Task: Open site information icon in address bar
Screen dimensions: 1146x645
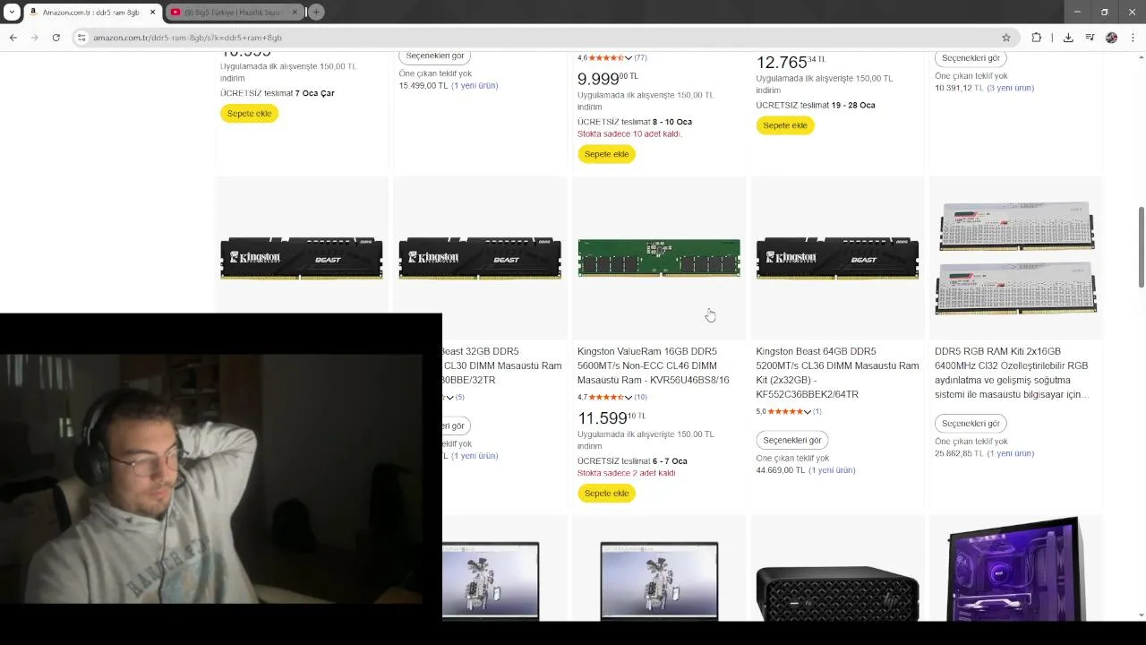Action: click(x=81, y=38)
